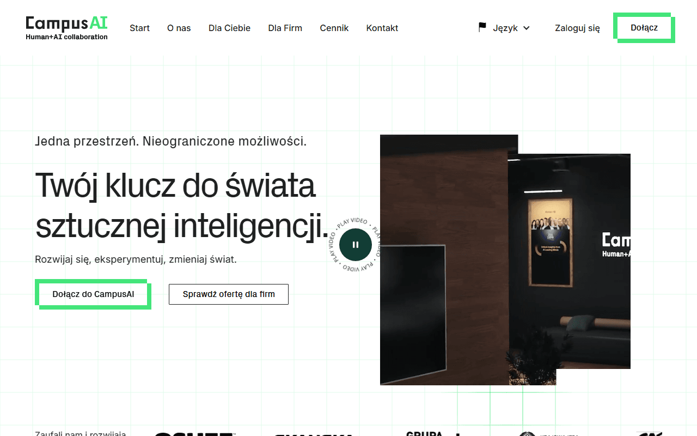Open the Kontakt page
This screenshot has height=436, width=697.
coord(382,28)
